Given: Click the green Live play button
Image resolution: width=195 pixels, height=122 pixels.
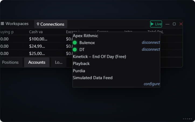Looking at the screenshot, I should click(x=156, y=24).
